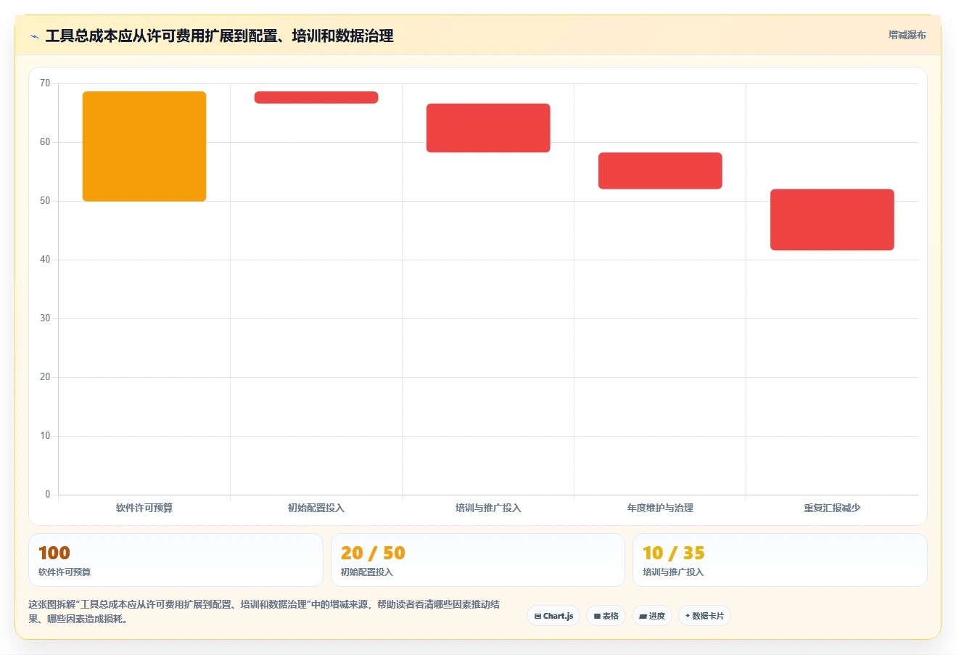Click the 重复汇报减少 x-axis label
The height and width of the screenshot is (655, 956).
click(832, 508)
